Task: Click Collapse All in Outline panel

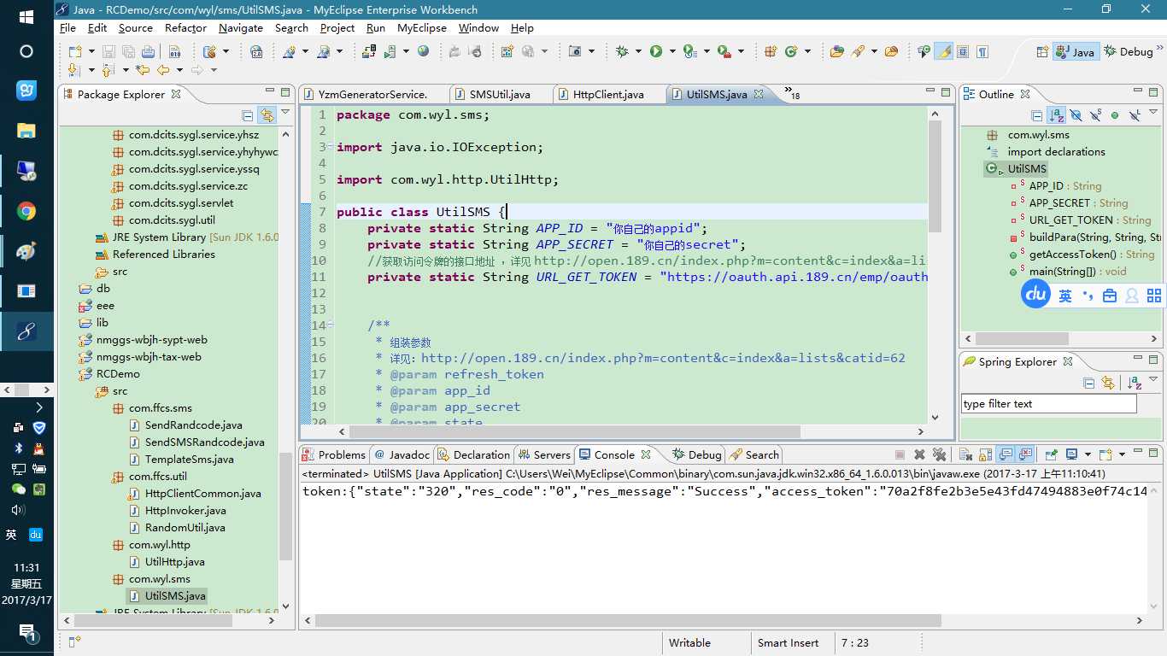Action: 1037,115
